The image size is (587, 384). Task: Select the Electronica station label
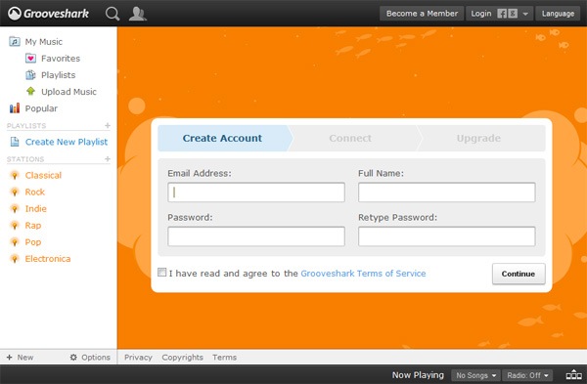coord(48,259)
